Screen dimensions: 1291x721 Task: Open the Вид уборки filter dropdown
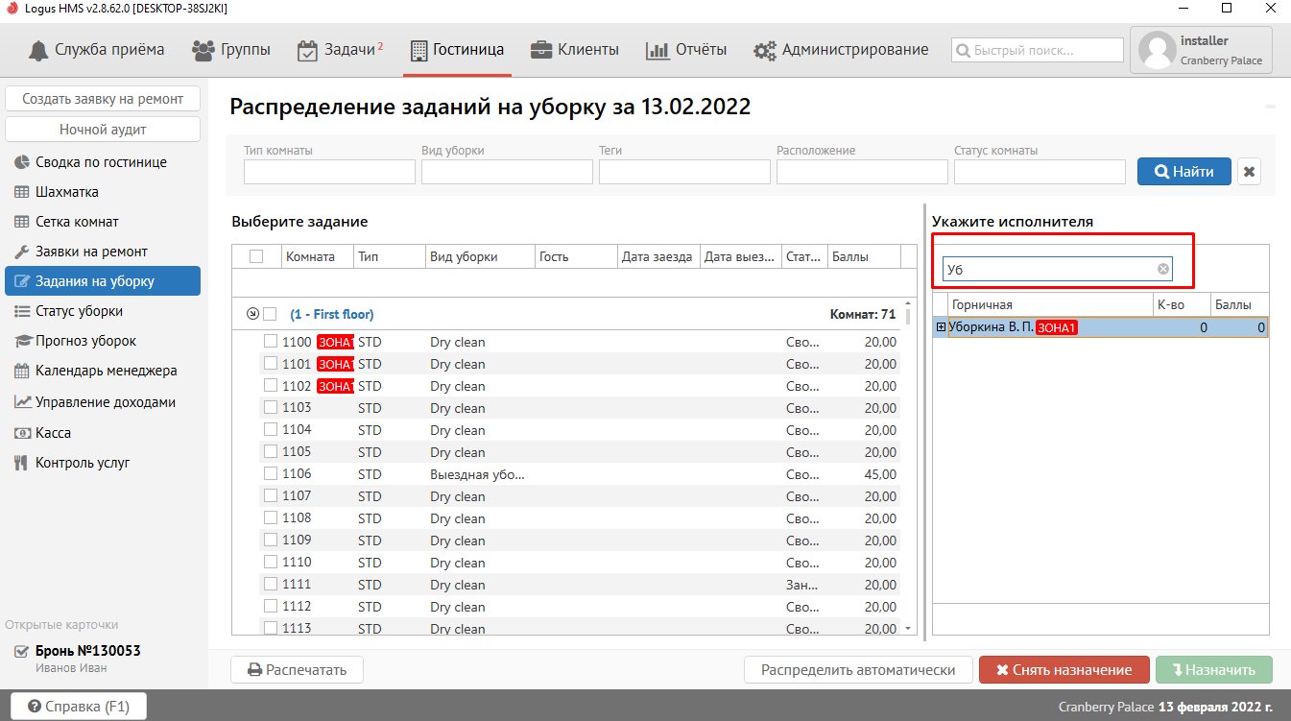point(507,172)
